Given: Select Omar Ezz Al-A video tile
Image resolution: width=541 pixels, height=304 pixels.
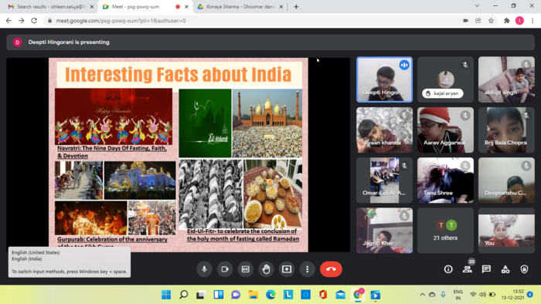Looking at the screenshot, I should point(384,180).
